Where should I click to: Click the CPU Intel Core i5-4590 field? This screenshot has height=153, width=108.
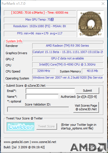click(x=67, y=65)
